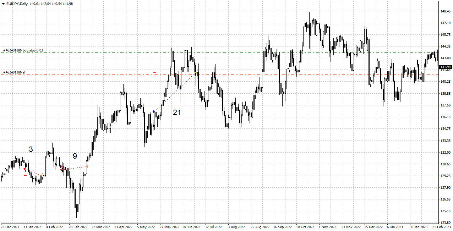The width and height of the screenshot is (453, 231).
Task: Click the 143.00 price scale label
Action: (x=446, y=58)
